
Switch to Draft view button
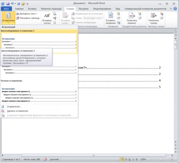tap(136, 159)
